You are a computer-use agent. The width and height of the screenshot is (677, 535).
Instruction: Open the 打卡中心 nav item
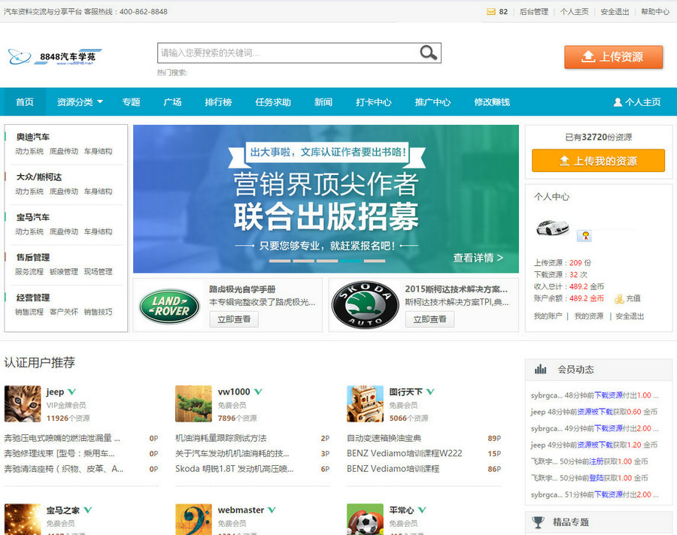point(373,102)
